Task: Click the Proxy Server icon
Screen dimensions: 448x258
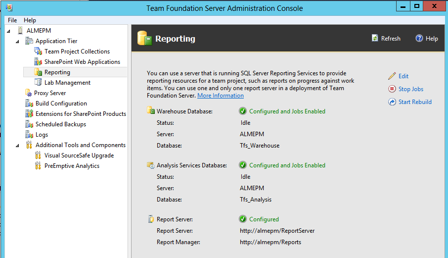Action: [28, 93]
